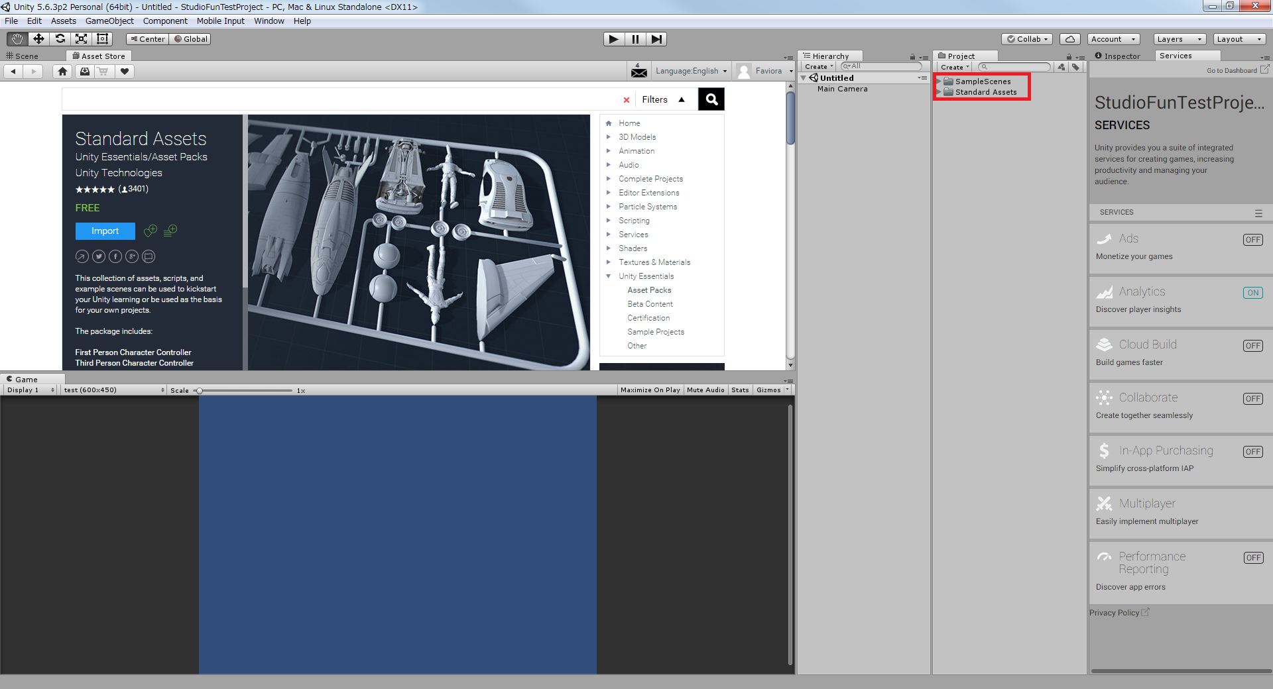Open the Component menu
This screenshot has width=1273, height=689.
165,21
